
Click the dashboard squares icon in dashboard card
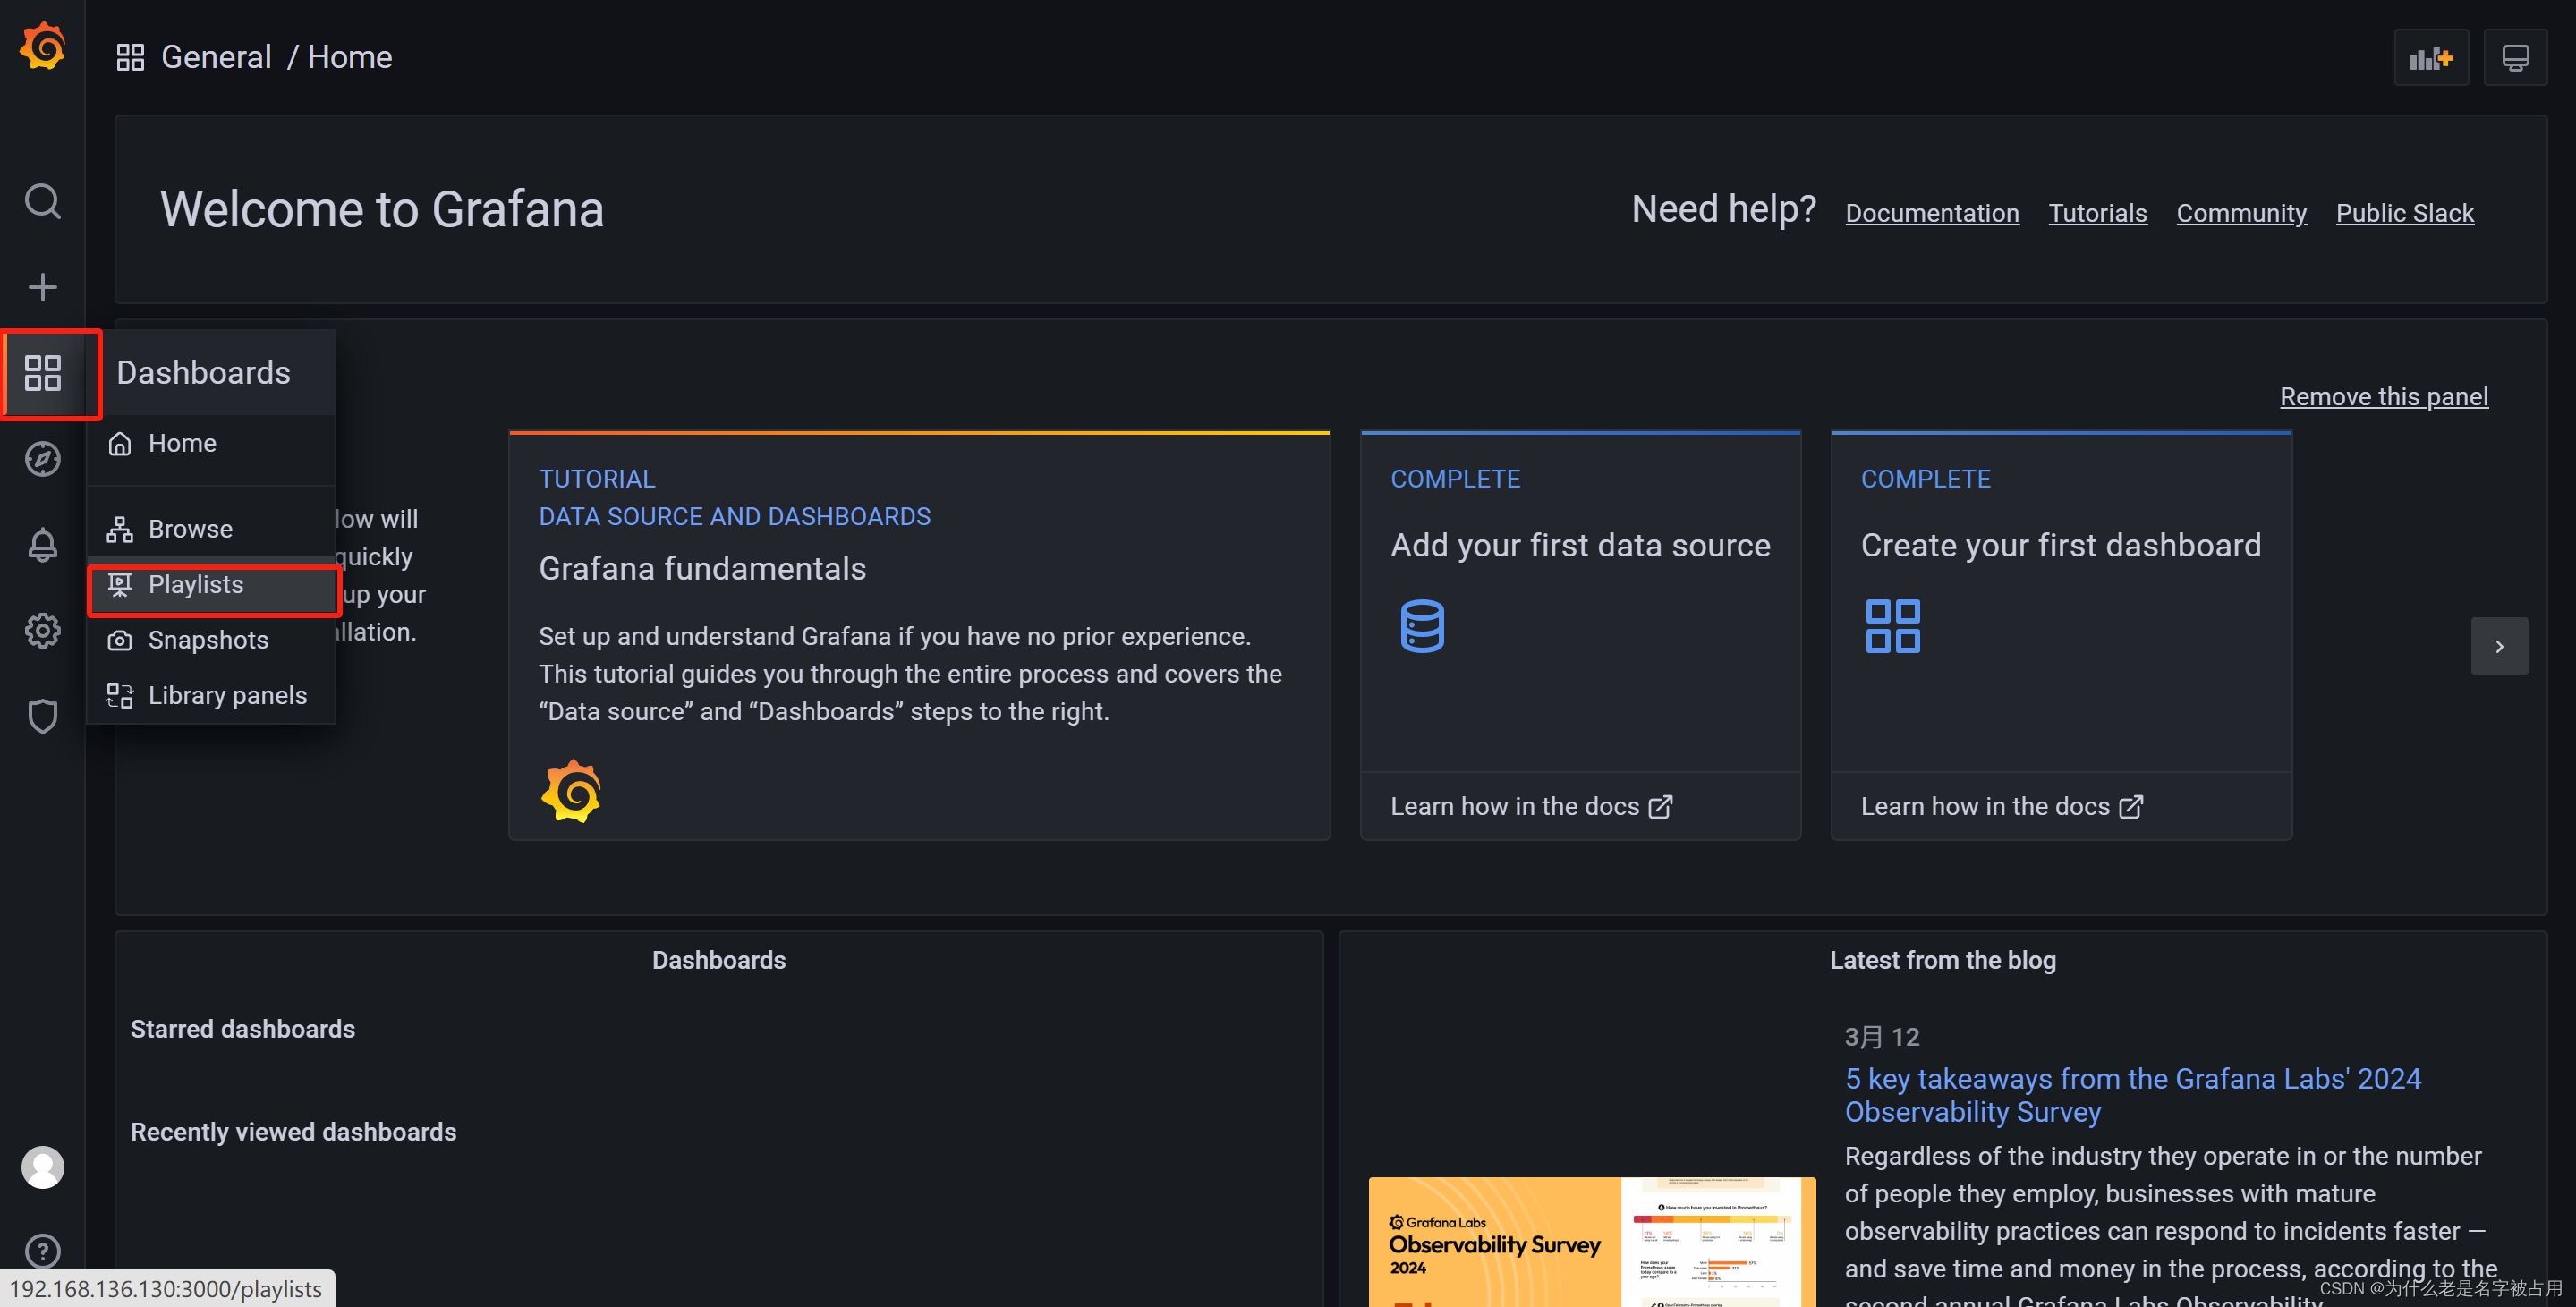point(1892,626)
